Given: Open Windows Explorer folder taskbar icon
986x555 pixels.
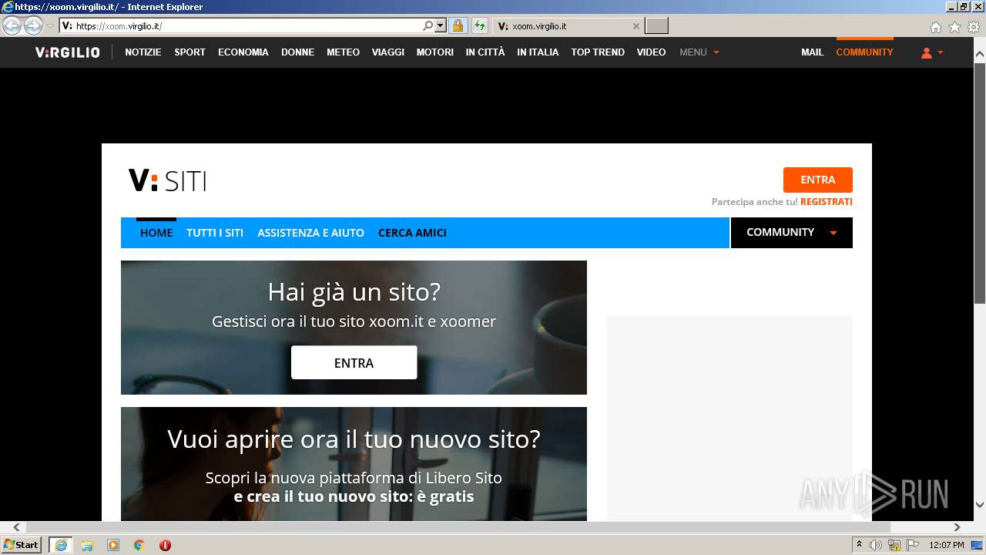Looking at the screenshot, I should (87, 545).
